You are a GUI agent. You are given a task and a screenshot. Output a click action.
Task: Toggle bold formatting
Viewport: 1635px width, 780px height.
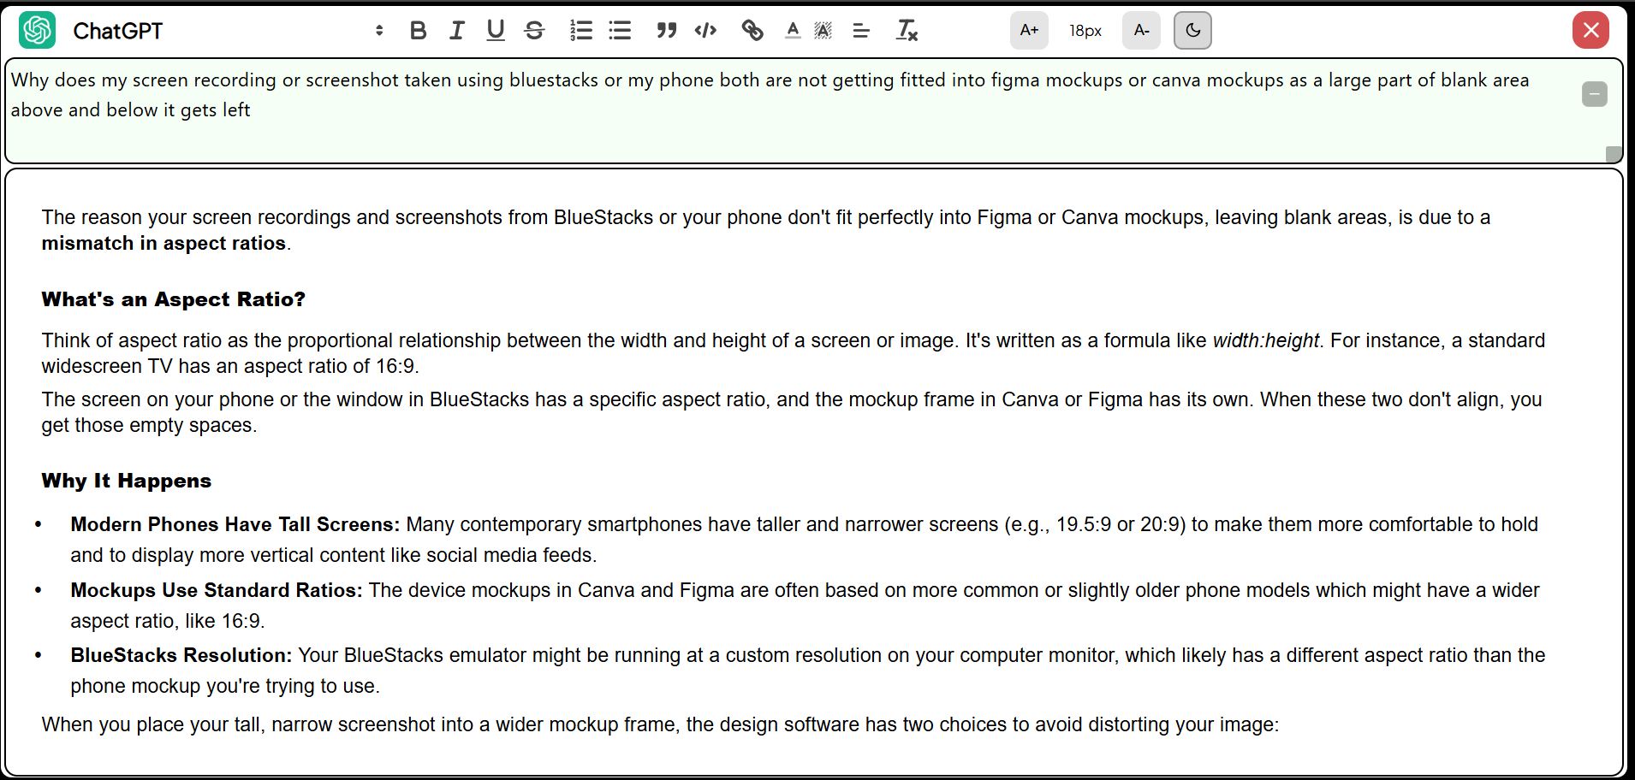[418, 31]
